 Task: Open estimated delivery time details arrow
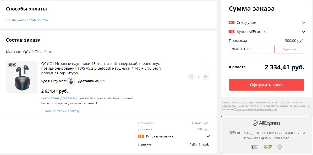[x=97, y=103]
